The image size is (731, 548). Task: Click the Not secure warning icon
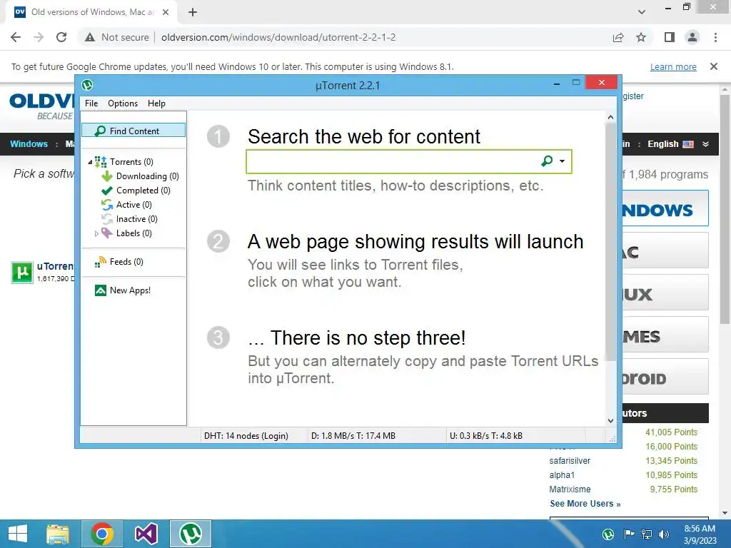click(x=90, y=37)
